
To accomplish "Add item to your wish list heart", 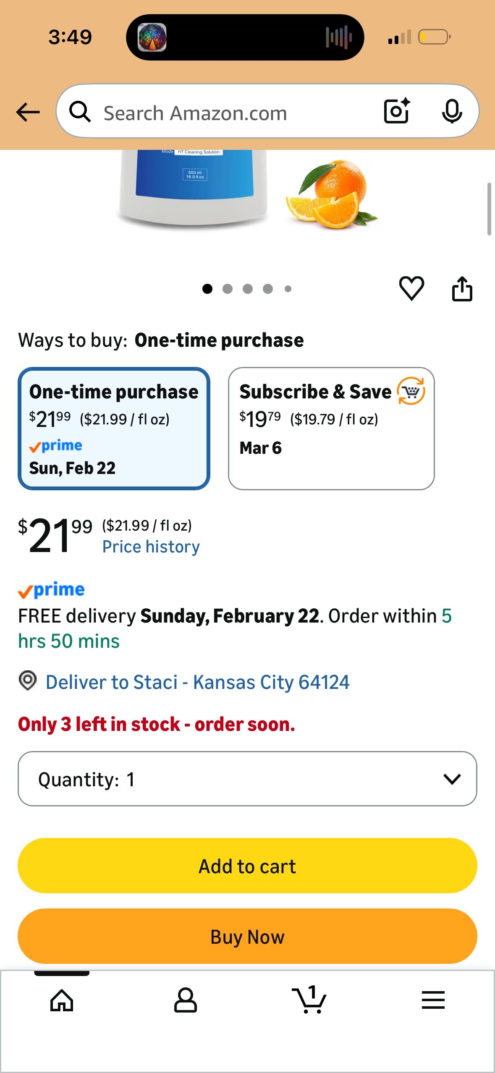I will point(412,288).
